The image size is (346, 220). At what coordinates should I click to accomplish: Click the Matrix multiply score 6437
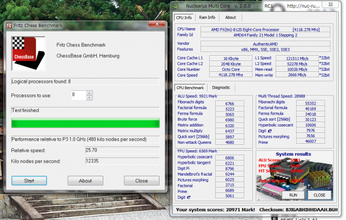click(230, 131)
